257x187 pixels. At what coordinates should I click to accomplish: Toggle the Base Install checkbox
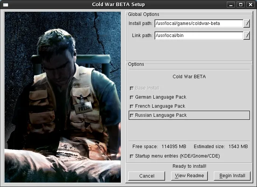click(131, 88)
